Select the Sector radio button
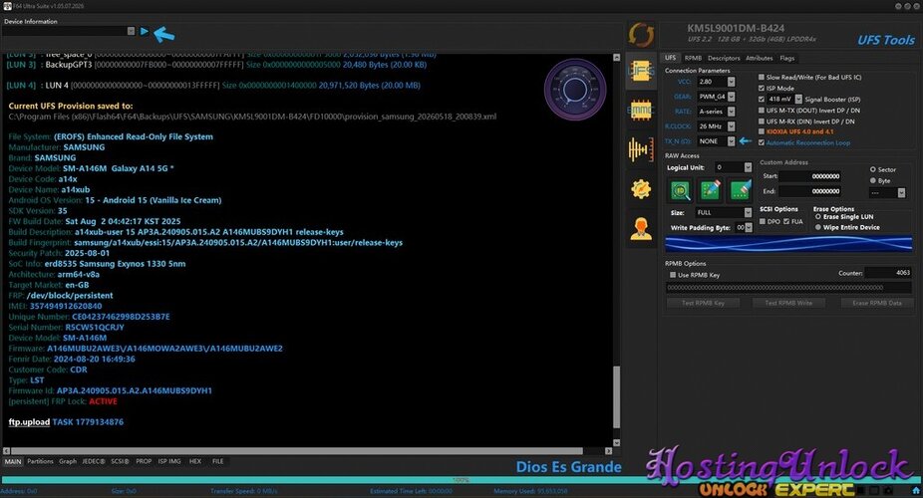The height and width of the screenshot is (498, 923). [873, 169]
